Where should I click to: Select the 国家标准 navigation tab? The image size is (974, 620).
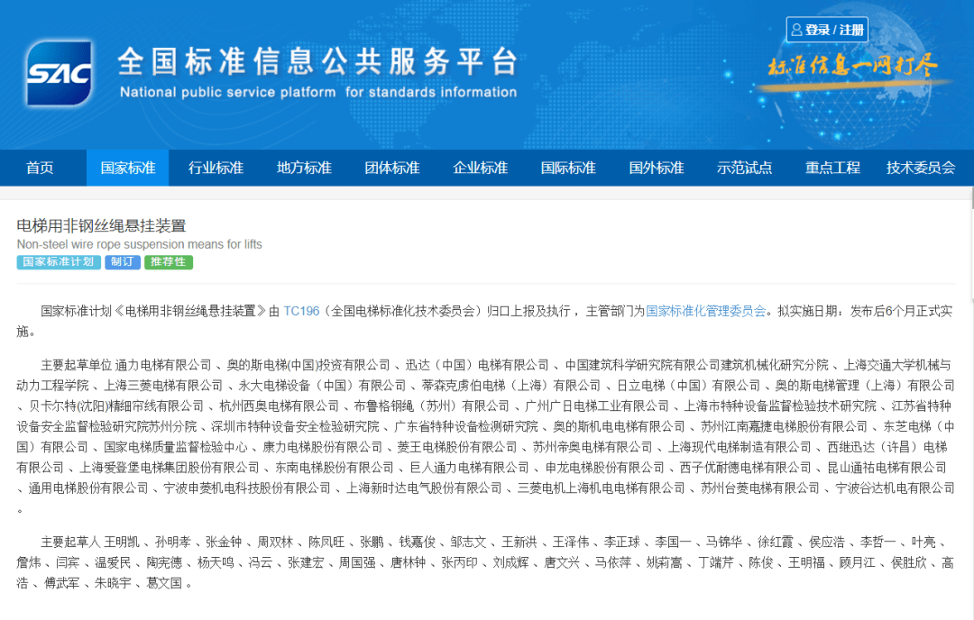(127, 168)
